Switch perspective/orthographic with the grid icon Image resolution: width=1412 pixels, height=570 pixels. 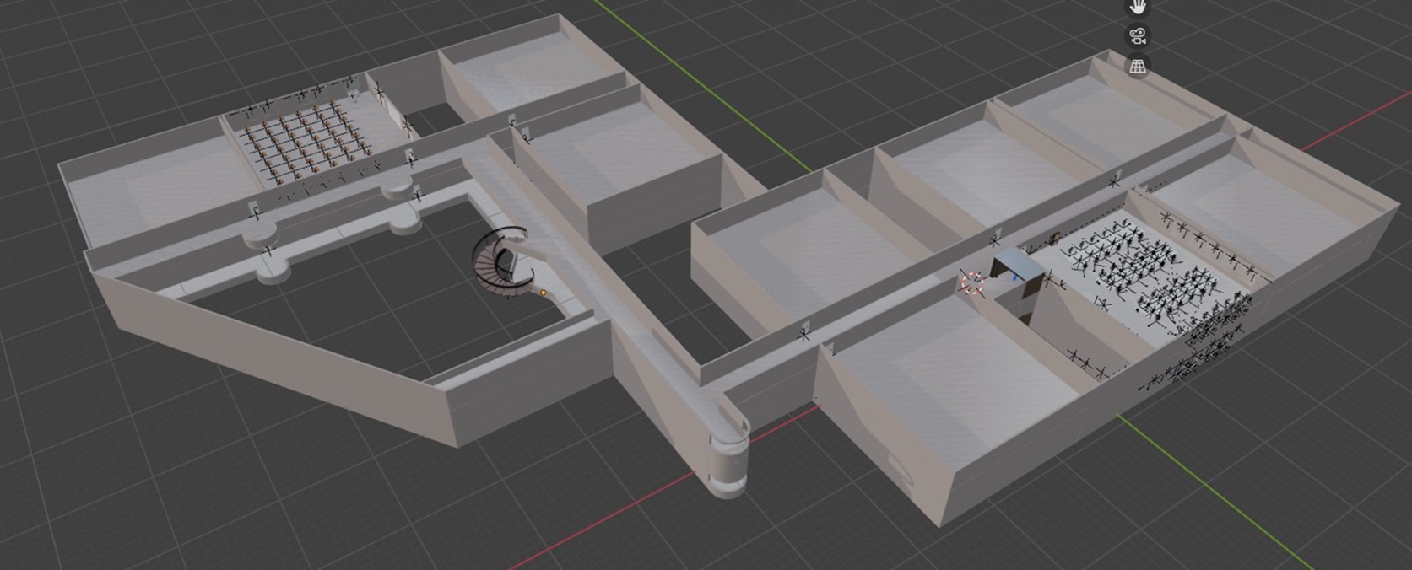[x=1138, y=66]
